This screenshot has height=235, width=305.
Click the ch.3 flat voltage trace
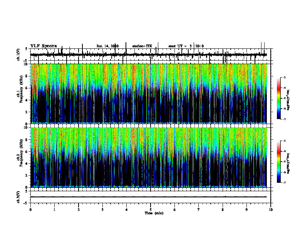149,197
